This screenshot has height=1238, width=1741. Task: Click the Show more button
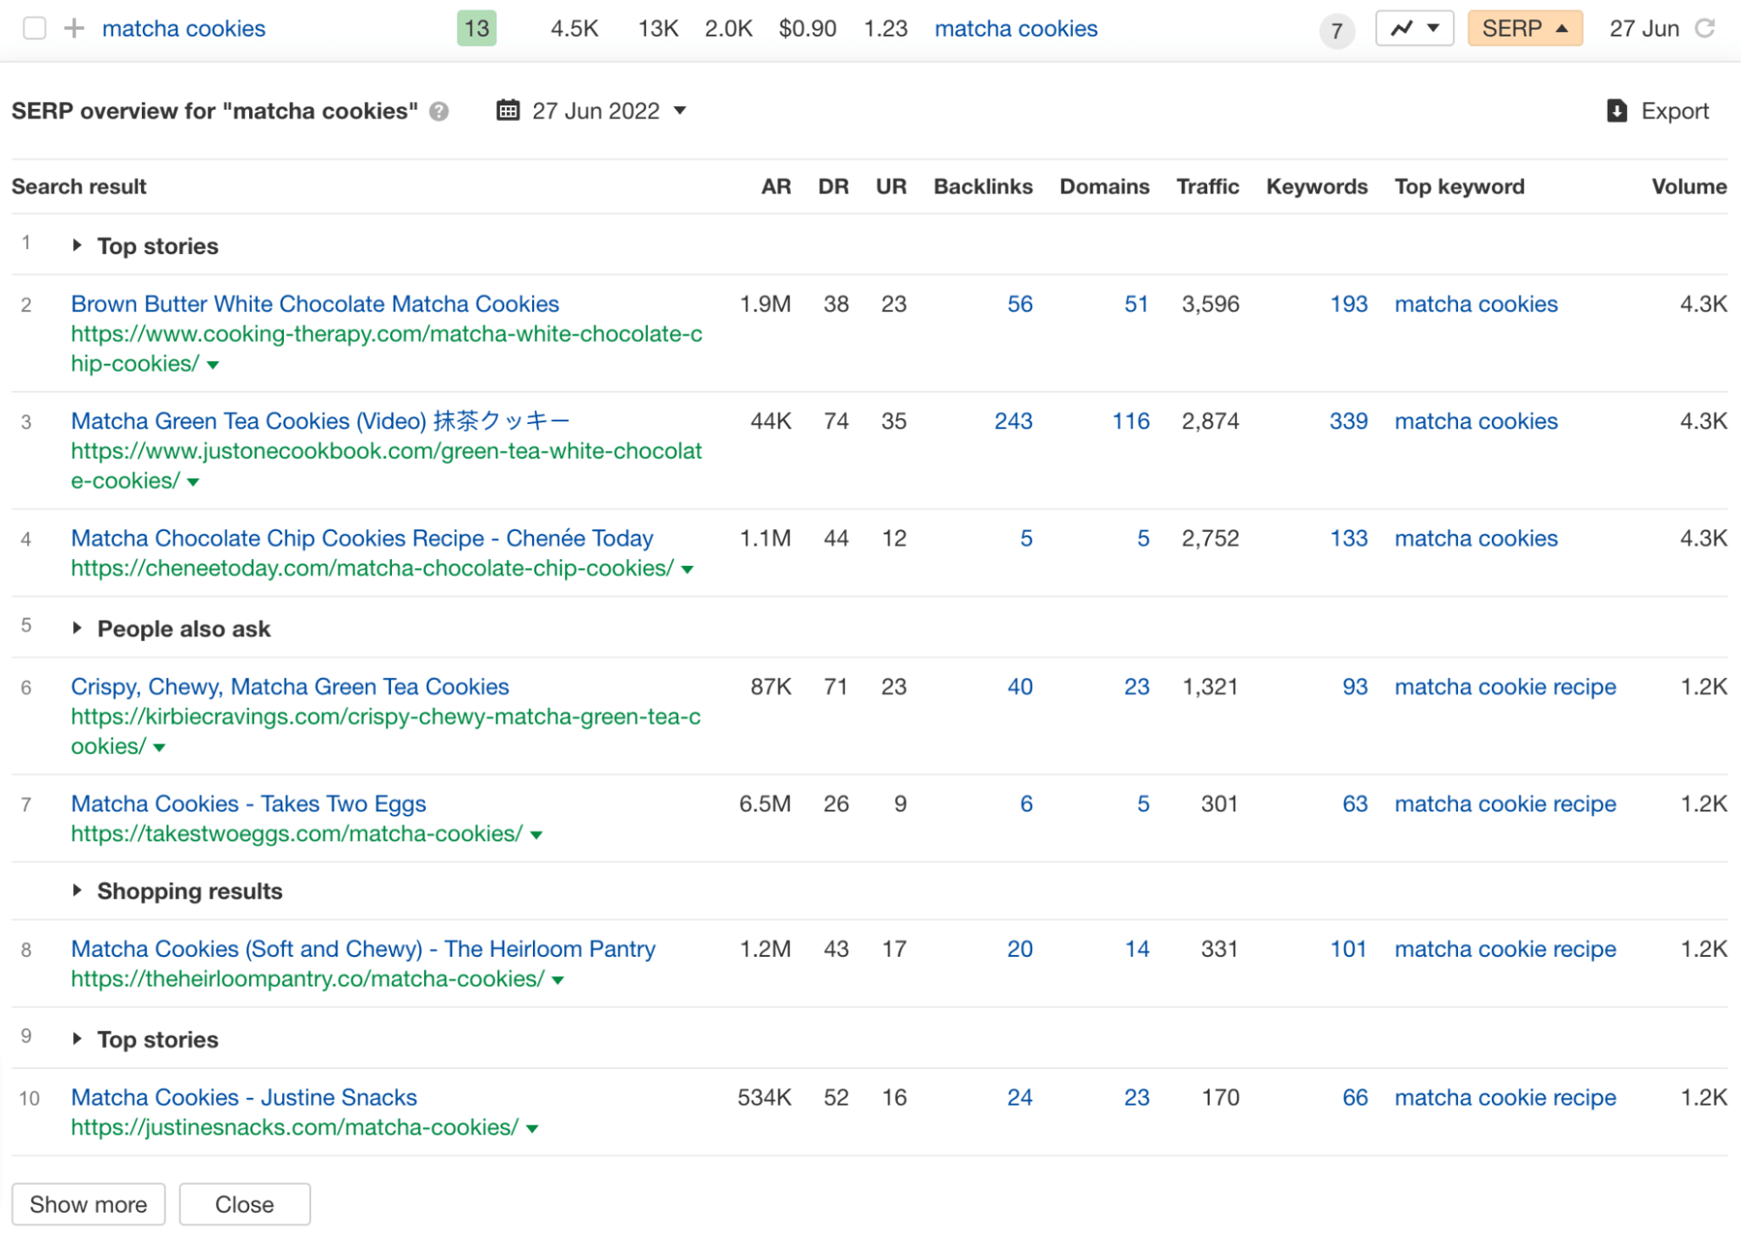pyautogui.click(x=87, y=1203)
